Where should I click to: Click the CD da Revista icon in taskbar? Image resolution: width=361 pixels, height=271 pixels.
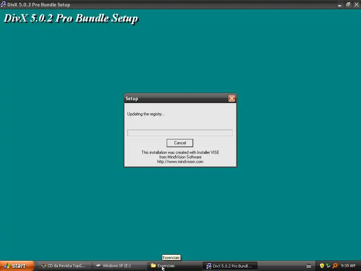coord(43,266)
